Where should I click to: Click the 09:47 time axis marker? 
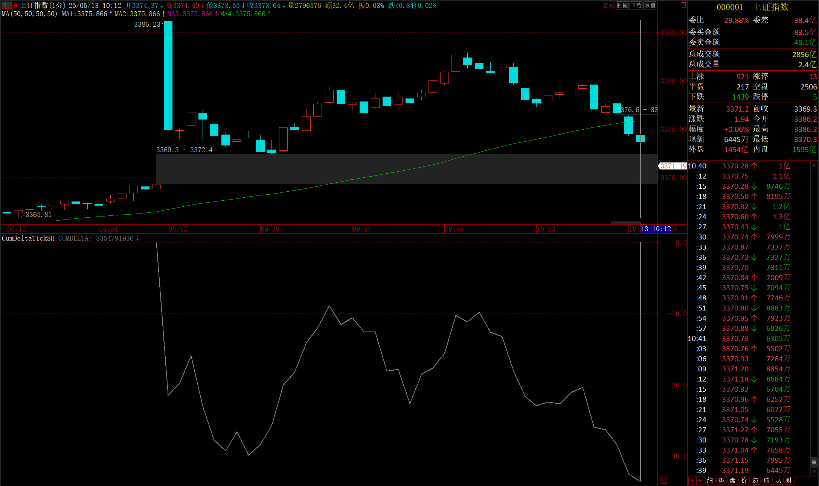click(x=362, y=229)
